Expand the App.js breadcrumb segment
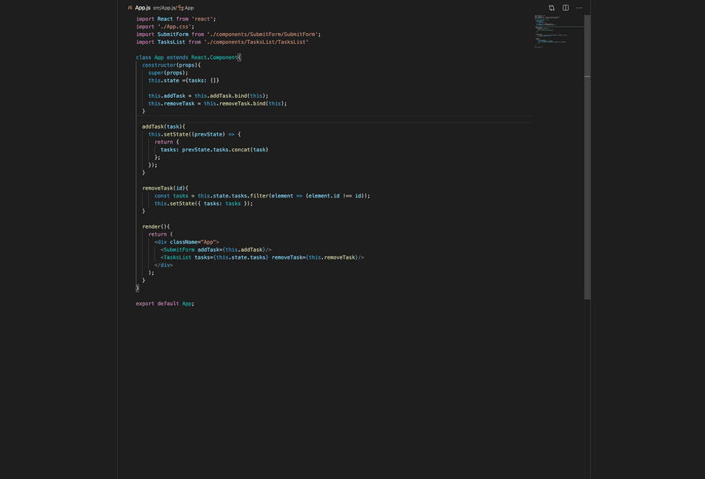The width and height of the screenshot is (705, 479). (168, 8)
